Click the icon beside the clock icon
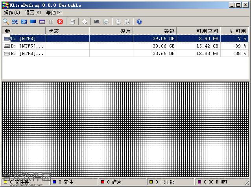Viewport: 251px width, 187px height. tap(127, 22)
